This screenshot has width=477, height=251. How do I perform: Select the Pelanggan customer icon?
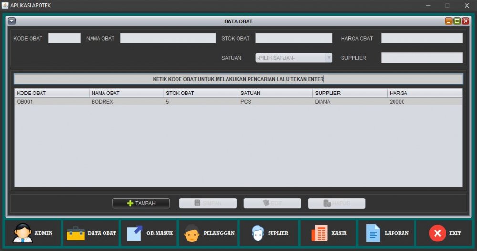pos(192,233)
